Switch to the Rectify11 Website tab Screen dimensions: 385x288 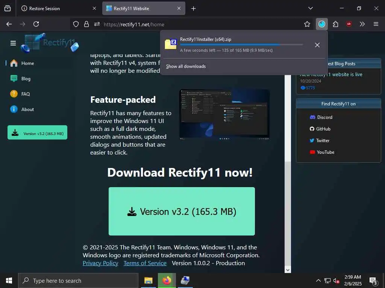pyautogui.click(x=144, y=8)
